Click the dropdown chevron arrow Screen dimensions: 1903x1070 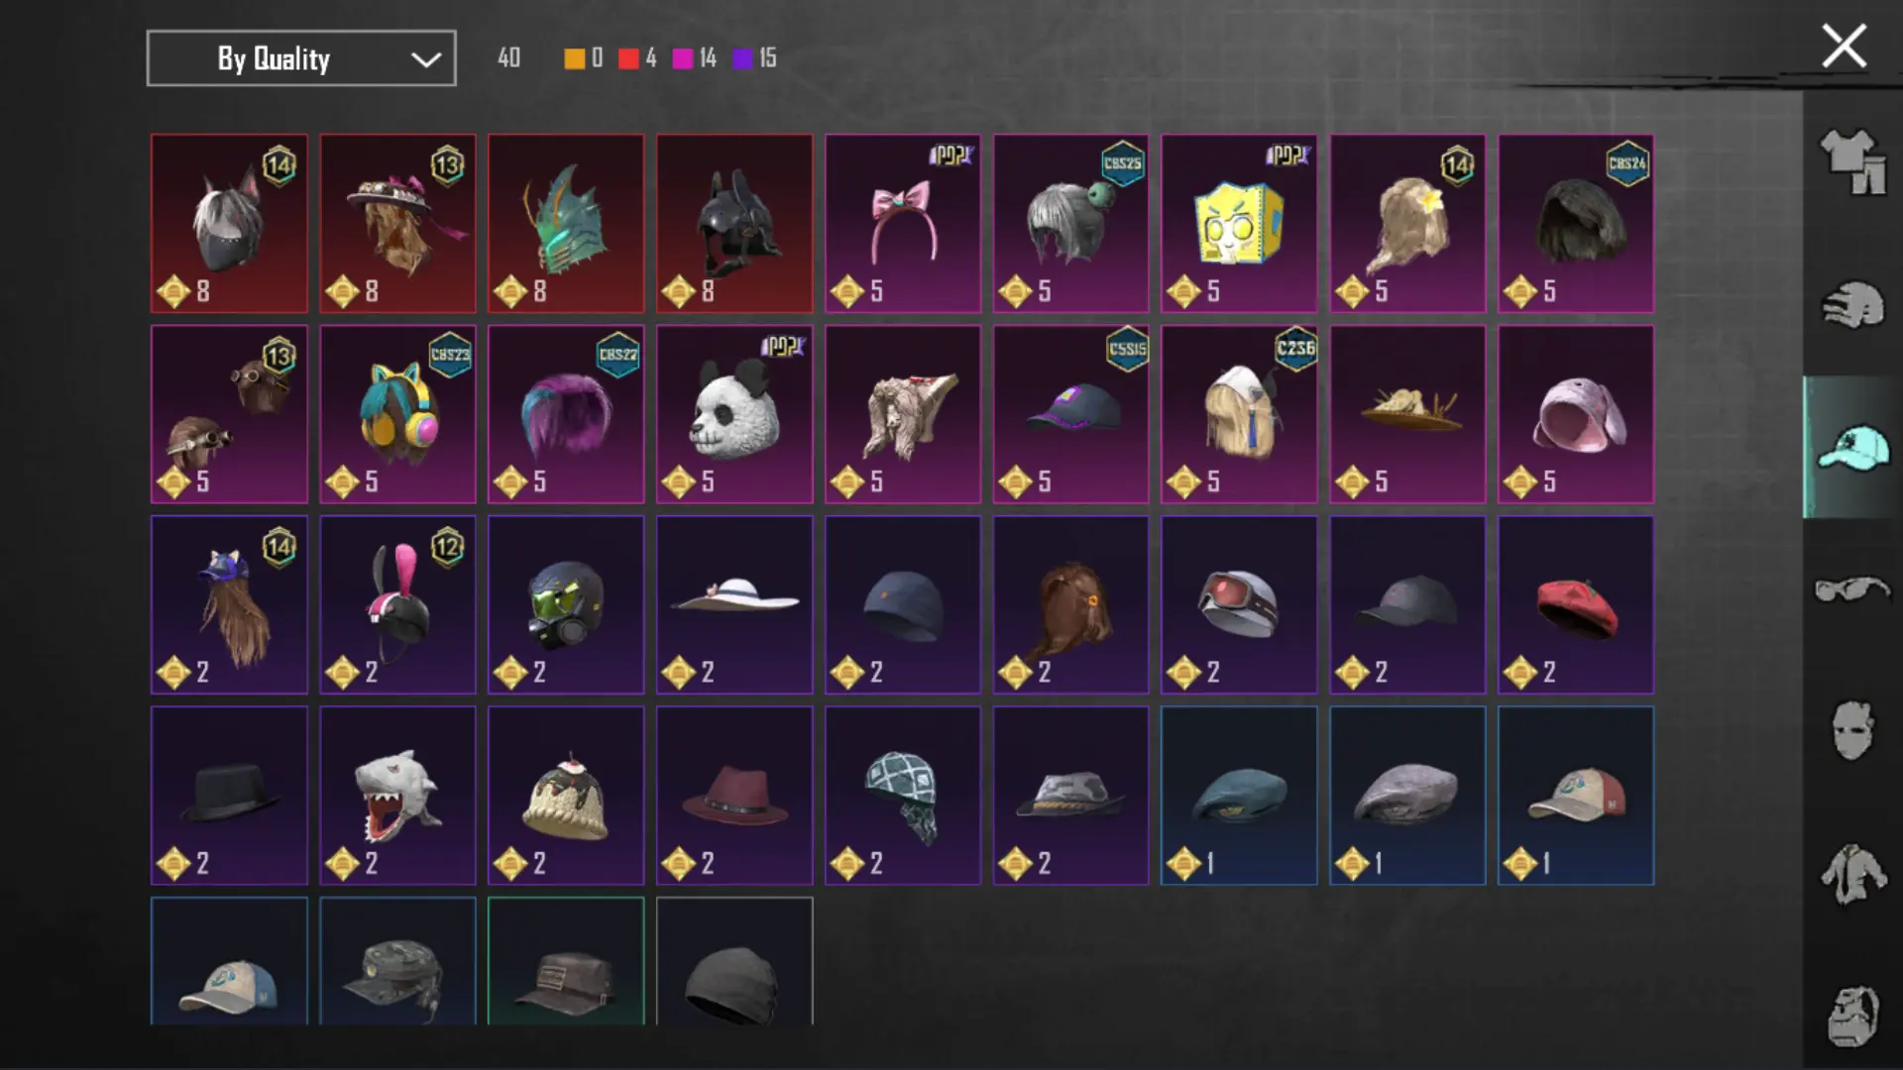426,59
